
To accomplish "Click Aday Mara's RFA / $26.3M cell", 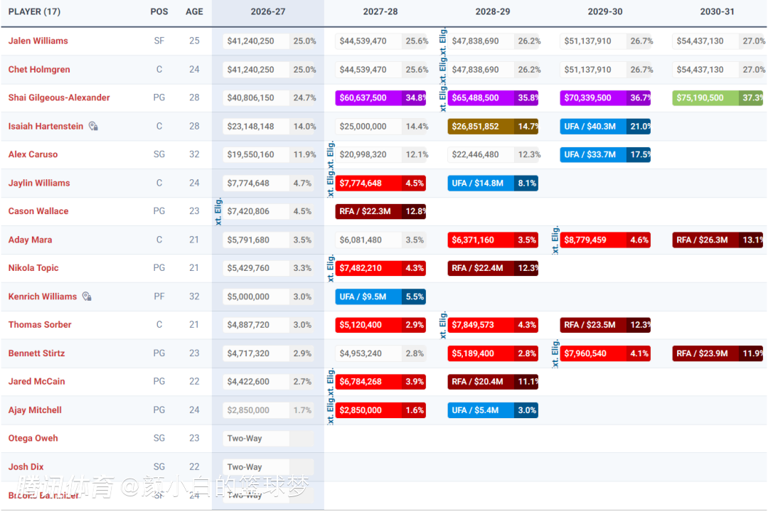I will [718, 240].
